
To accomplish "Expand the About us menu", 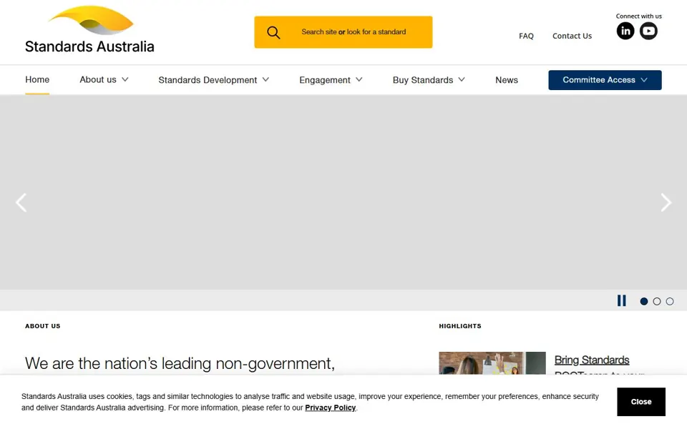I will tap(104, 79).
